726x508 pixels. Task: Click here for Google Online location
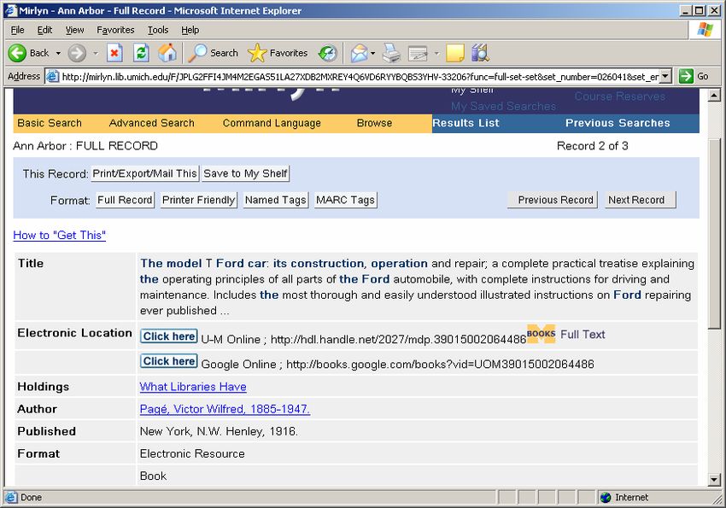[169, 361]
